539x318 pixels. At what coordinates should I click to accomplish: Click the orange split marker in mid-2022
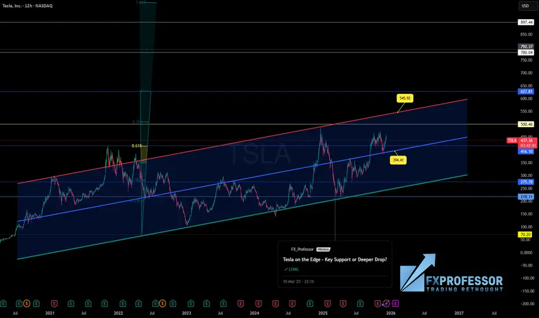point(163,303)
